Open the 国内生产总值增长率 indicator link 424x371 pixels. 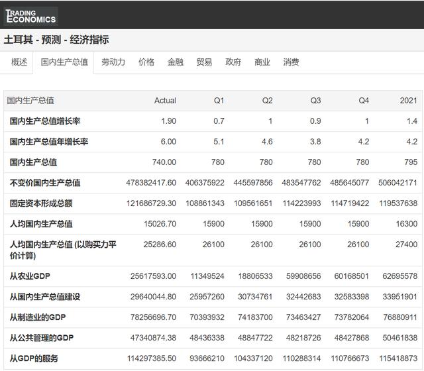[x=45, y=121]
